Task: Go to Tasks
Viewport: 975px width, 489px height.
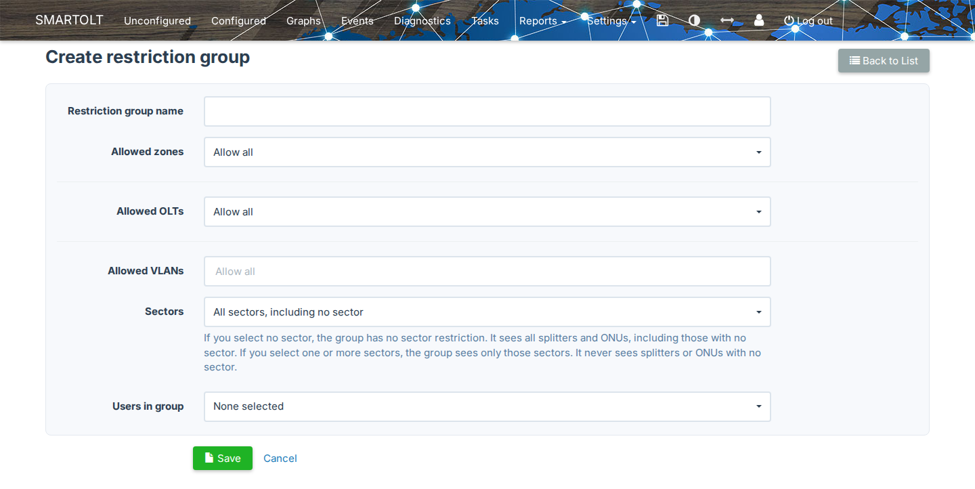Action: (x=485, y=21)
